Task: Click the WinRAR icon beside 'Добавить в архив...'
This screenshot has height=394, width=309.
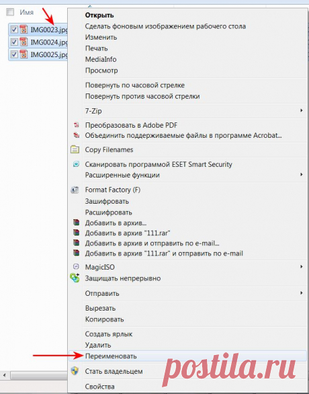Action: point(76,223)
